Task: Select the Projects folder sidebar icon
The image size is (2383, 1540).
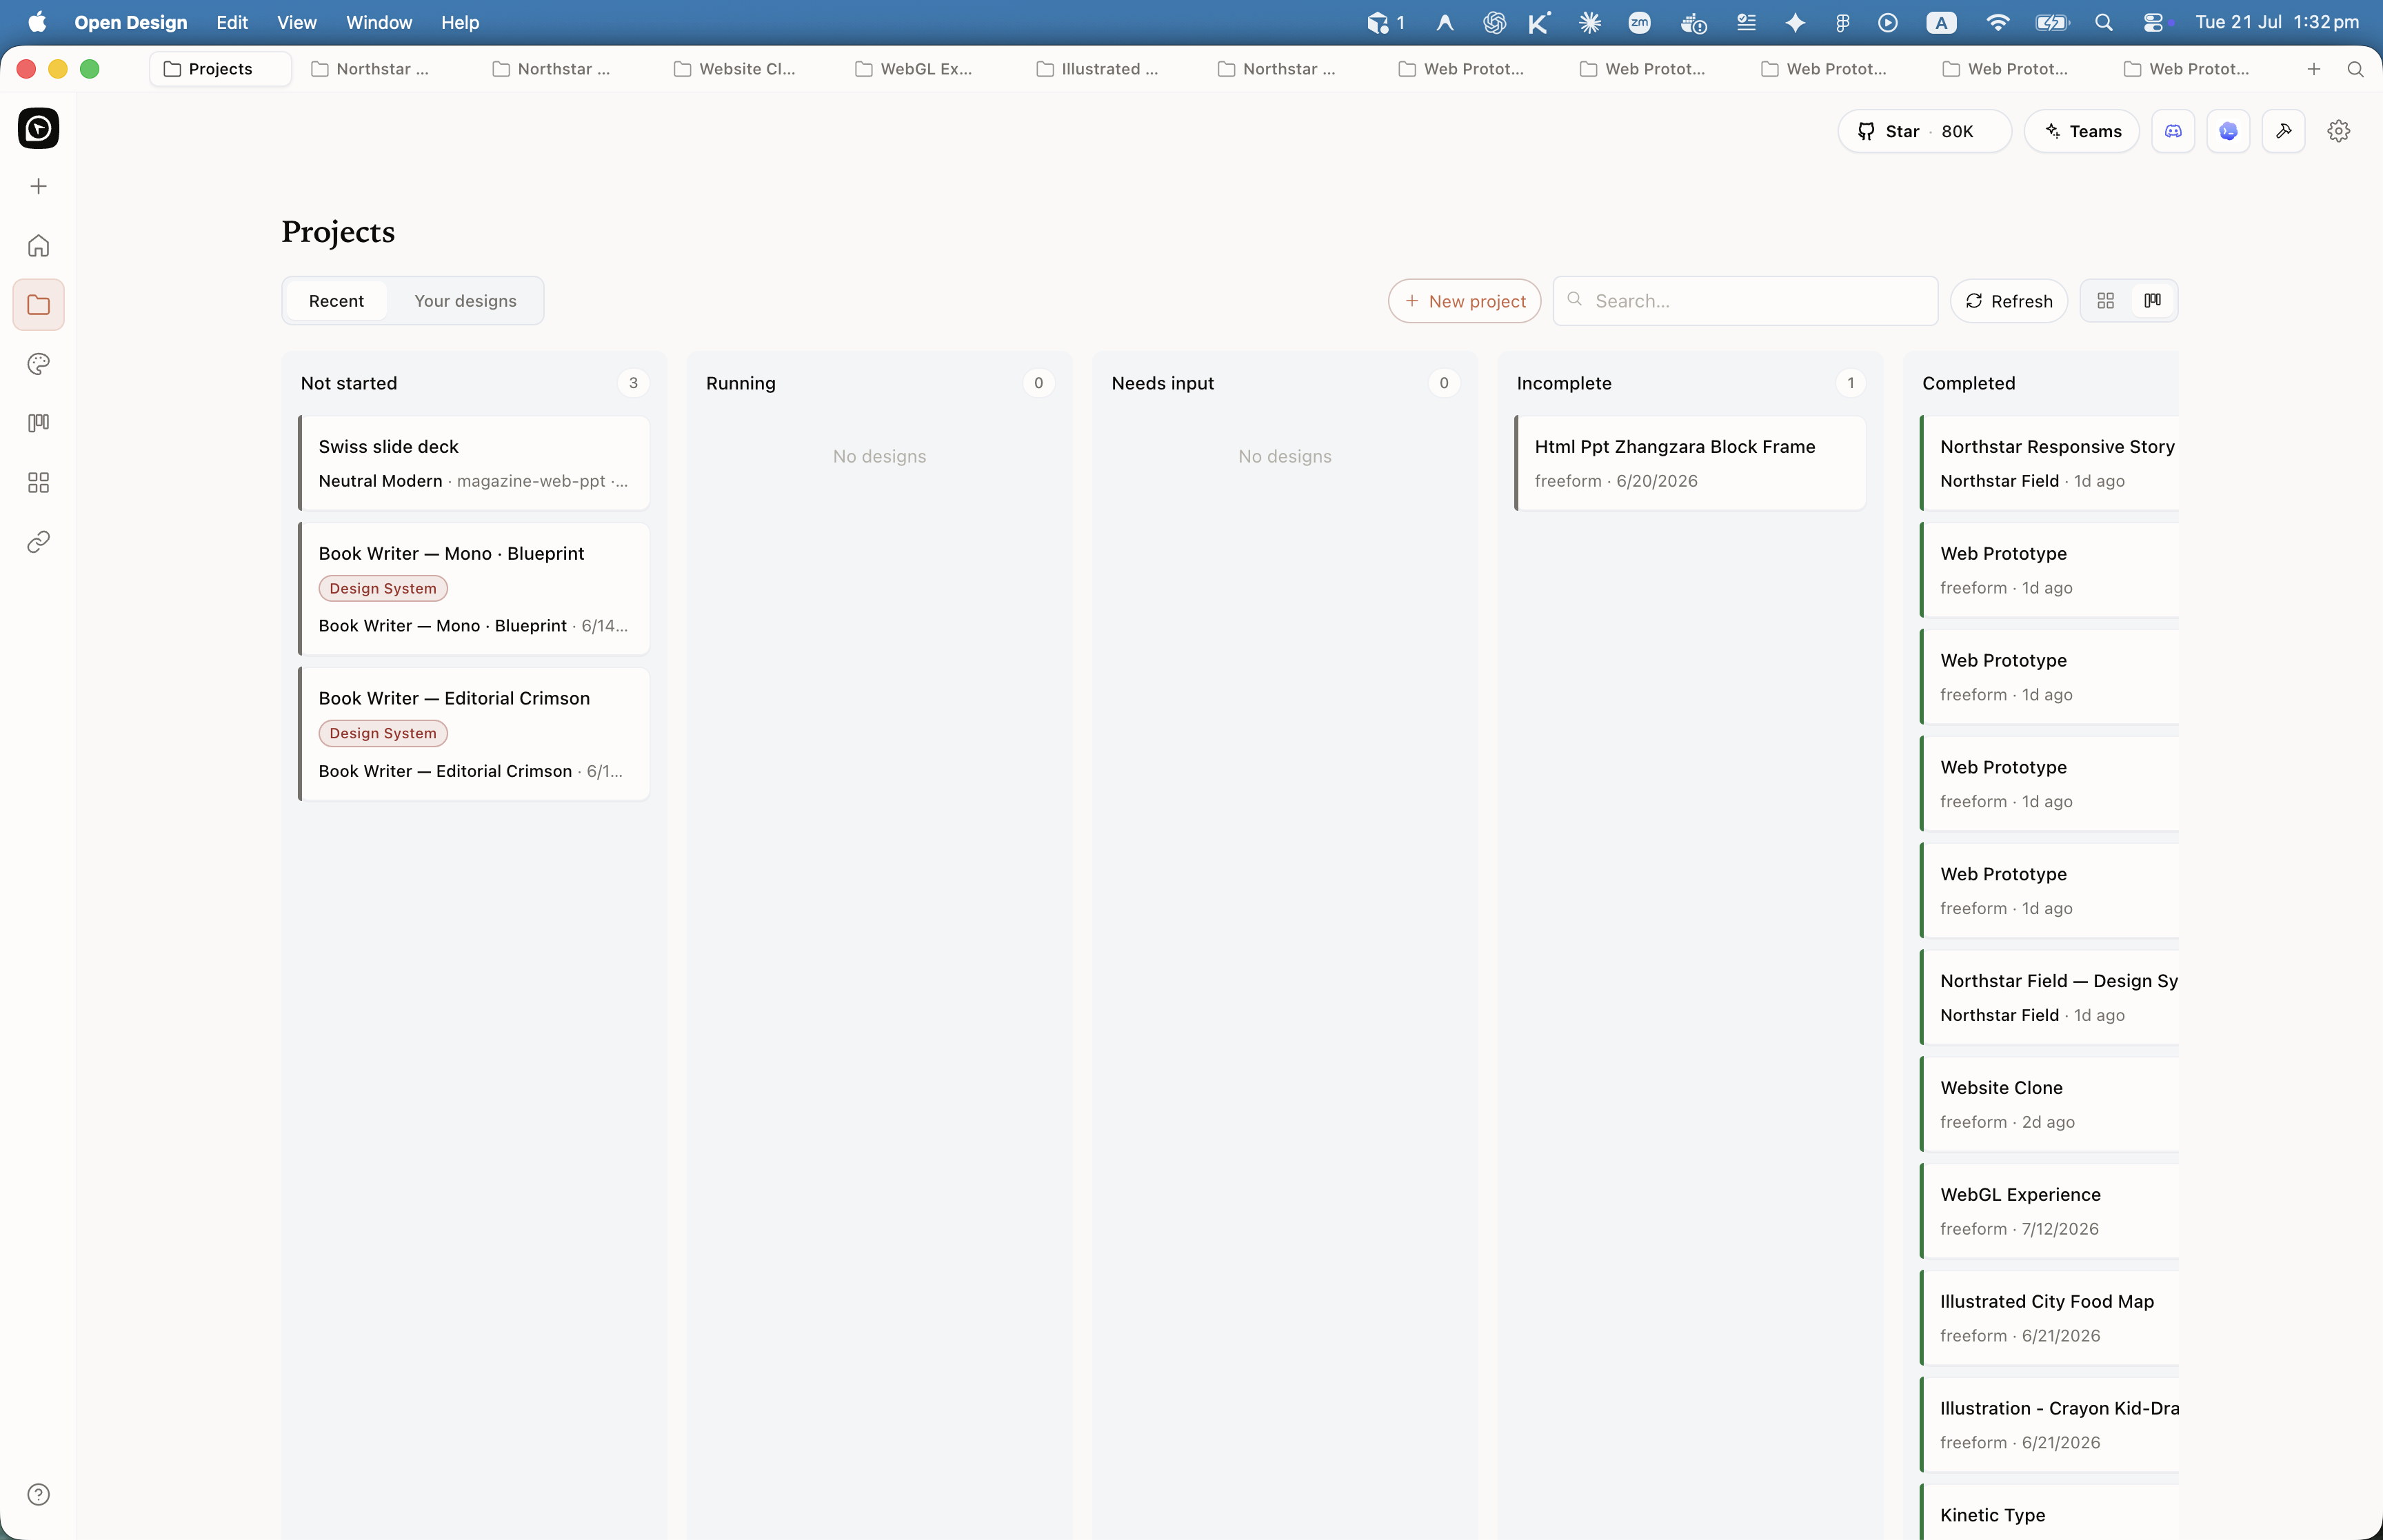Action: (38, 305)
